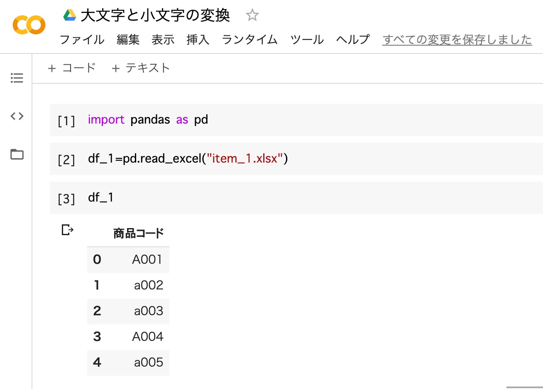This screenshot has width=543, height=389.
Task: Click the Google Drive icon by the title
Action: coord(69,15)
